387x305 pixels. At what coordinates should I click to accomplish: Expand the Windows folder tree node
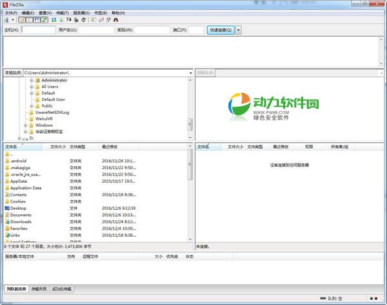25,125
